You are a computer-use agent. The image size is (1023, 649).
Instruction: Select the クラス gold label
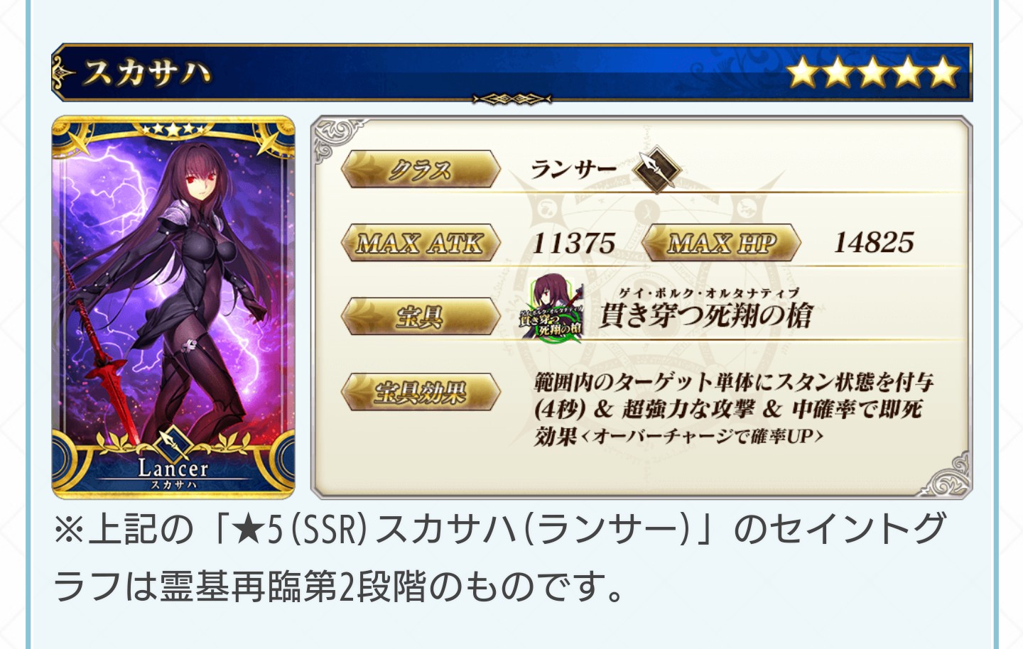click(x=421, y=170)
